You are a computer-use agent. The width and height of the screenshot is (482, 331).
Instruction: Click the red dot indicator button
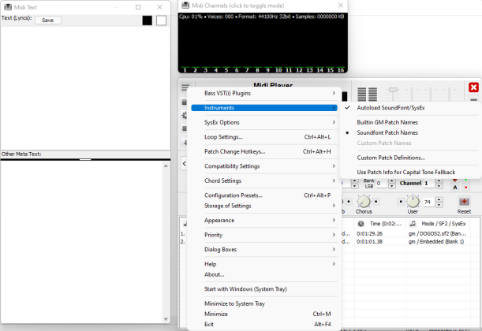466,188
